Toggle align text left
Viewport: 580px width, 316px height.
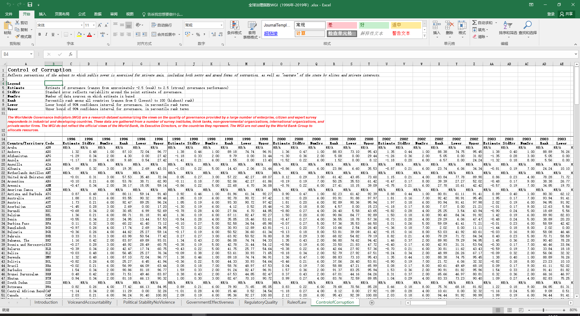point(115,34)
